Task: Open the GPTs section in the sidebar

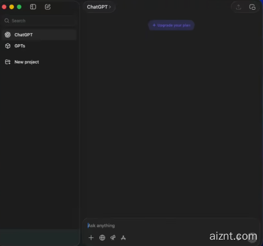Action: pos(39,46)
